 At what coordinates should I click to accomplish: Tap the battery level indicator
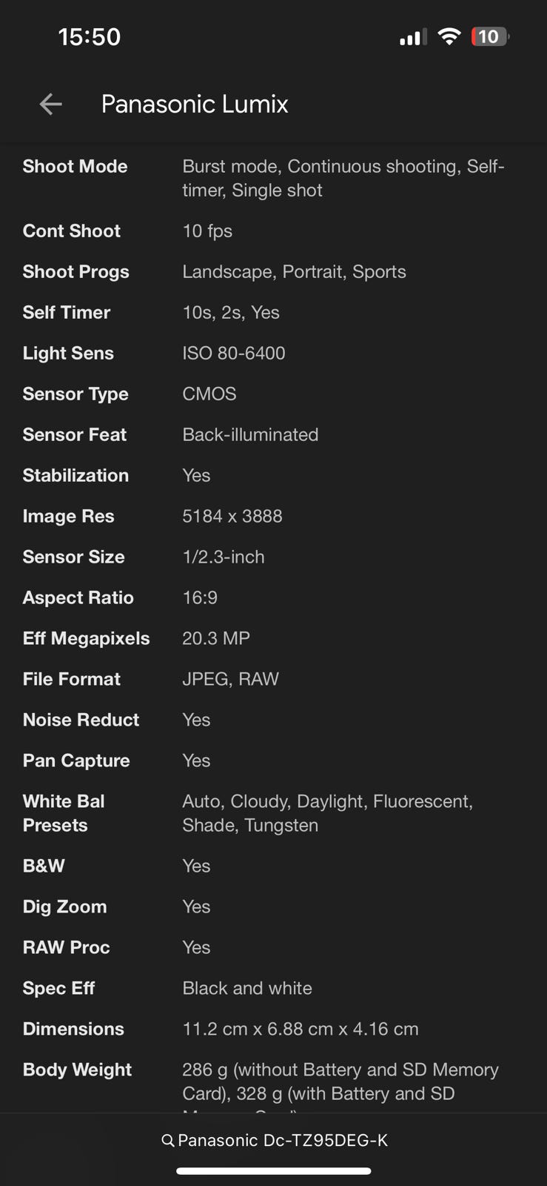click(x=490, y=36)
